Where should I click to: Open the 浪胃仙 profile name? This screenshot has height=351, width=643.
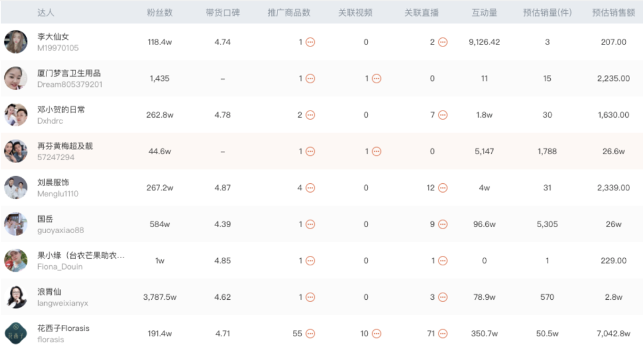[49, 292]
